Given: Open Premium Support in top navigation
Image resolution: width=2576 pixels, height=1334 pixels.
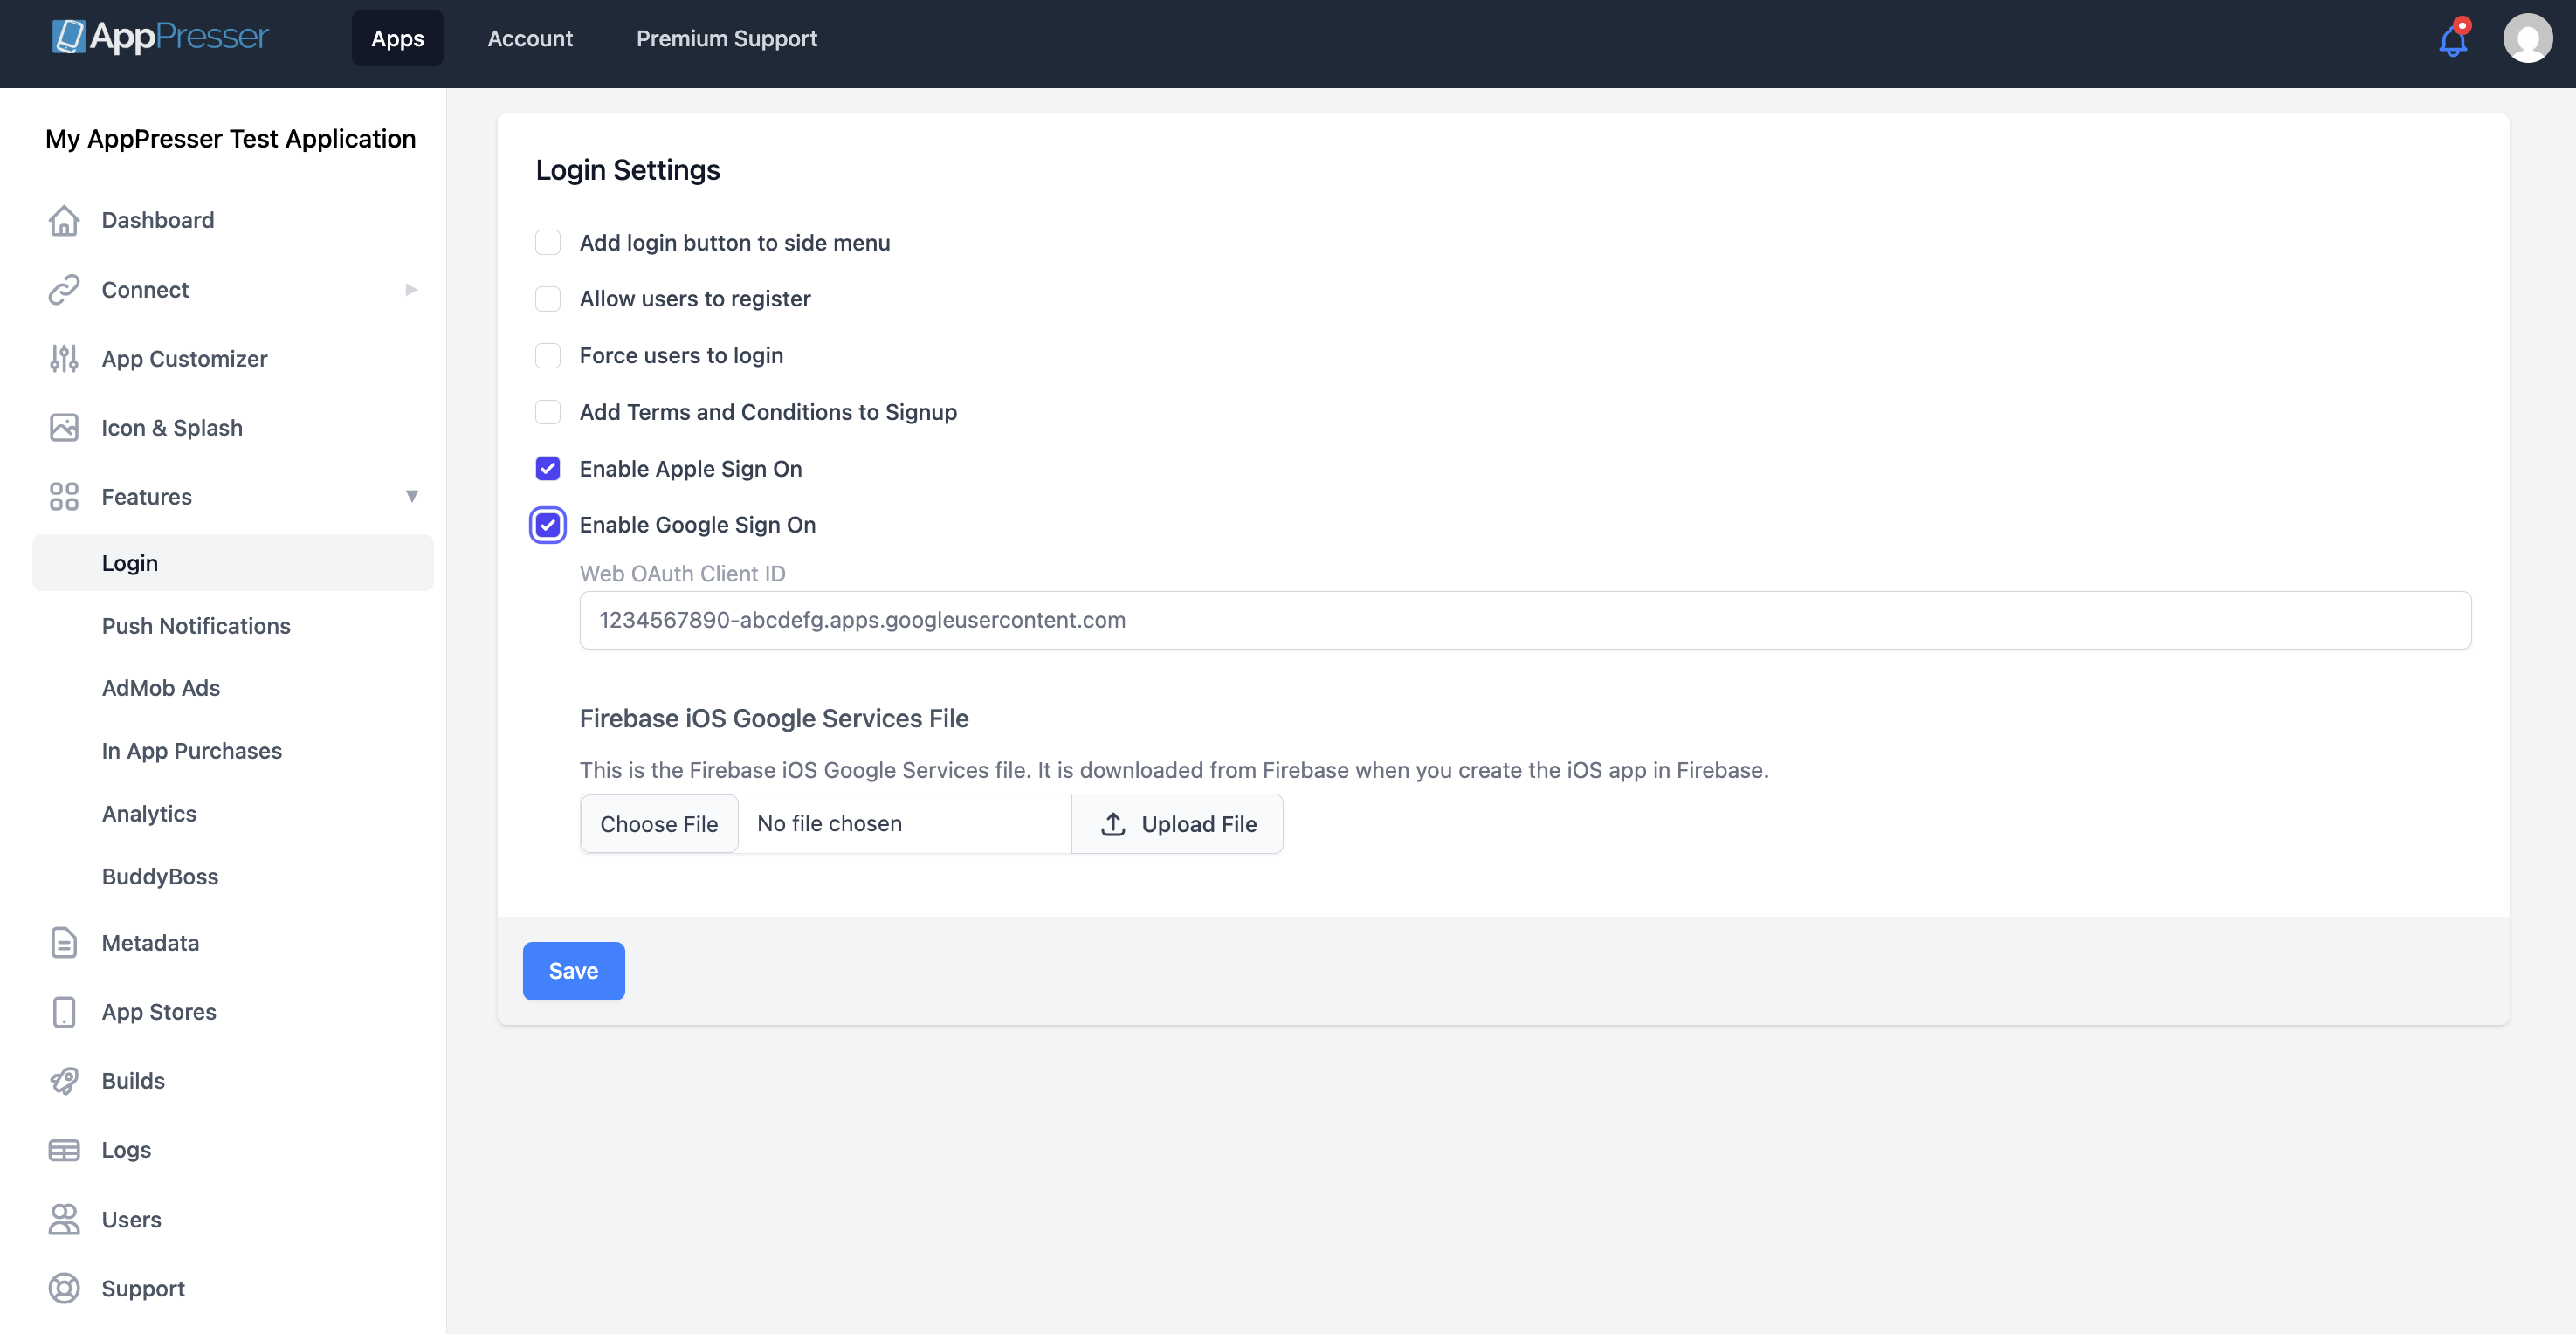Looking at the screenshot, I should 726,38.
